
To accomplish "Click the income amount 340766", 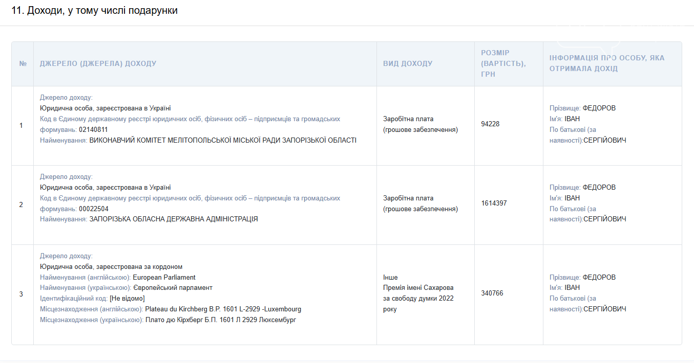I will (x=492, y=293).
